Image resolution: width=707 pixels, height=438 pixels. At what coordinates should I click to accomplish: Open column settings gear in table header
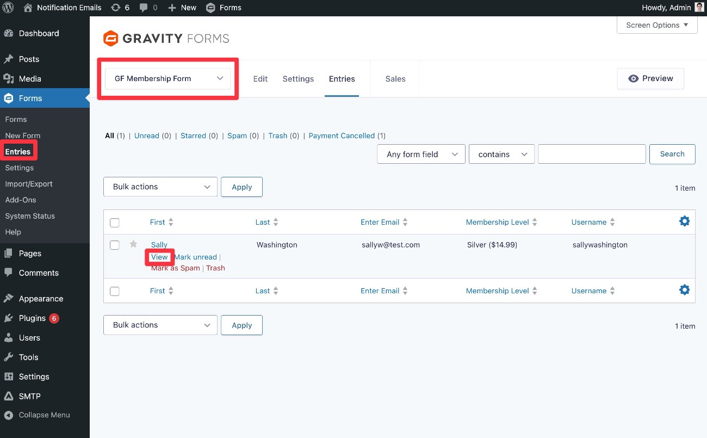pyautogui.click(x=685, y=221)
